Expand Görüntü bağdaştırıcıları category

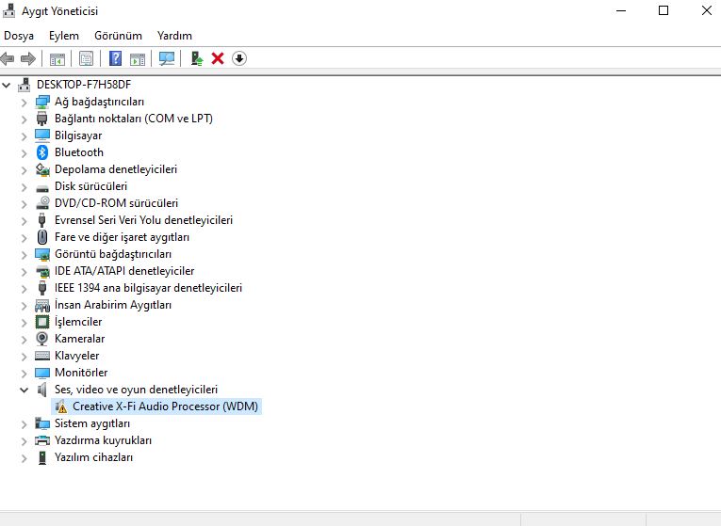point(24,255)
